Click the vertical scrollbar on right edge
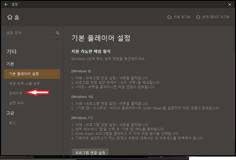The height and width of the screenshot is (160, 236). point(234,97)
